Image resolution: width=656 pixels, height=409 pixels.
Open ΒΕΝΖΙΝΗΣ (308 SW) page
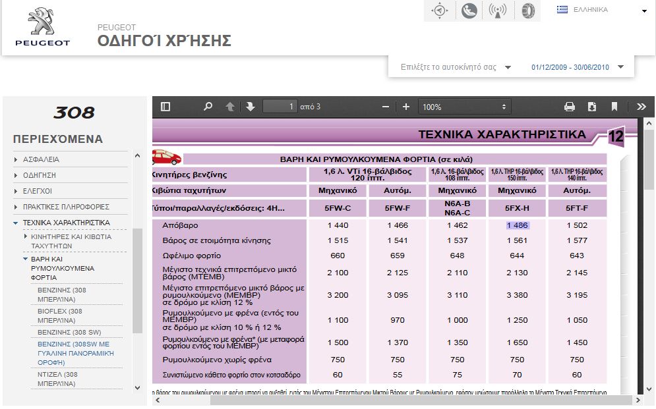click(69, 332)
